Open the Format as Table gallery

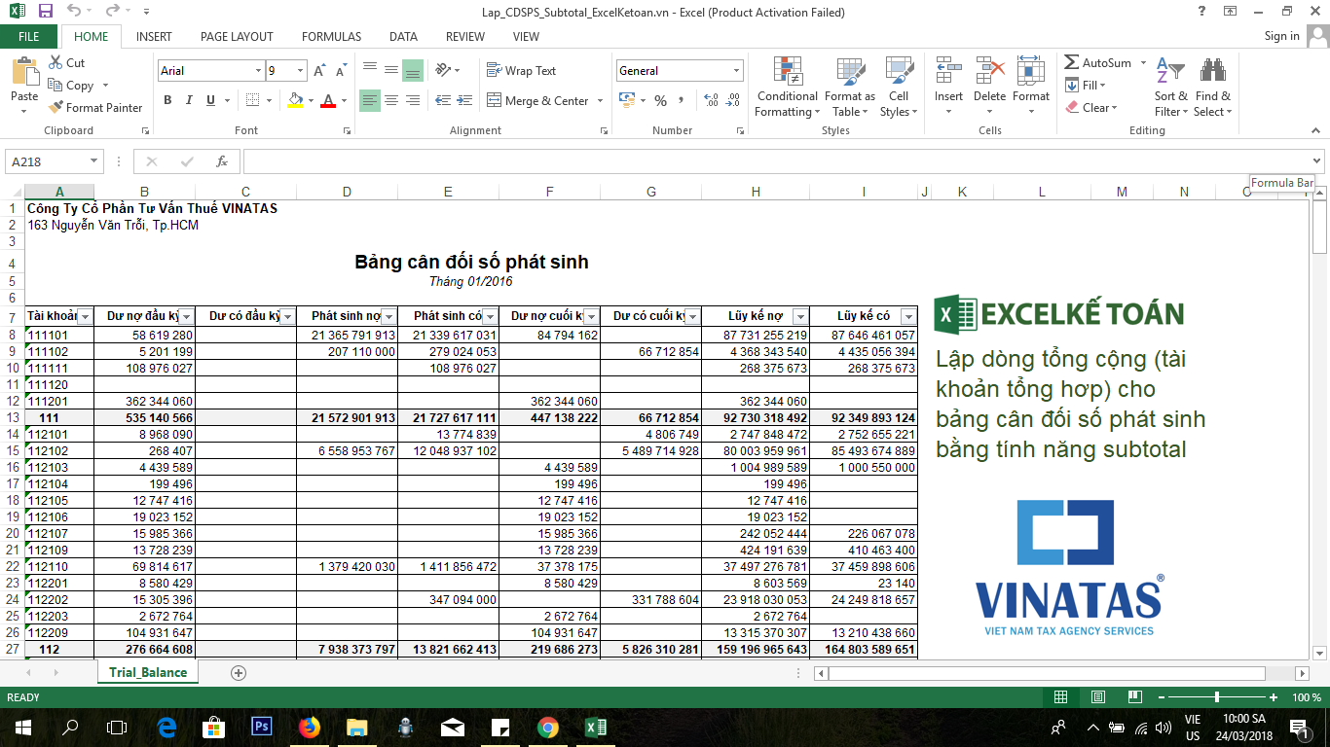(x=849, y=88)
